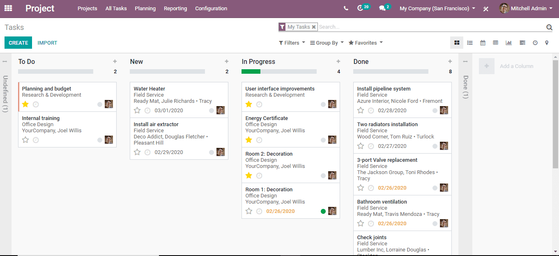
Task: Open activities clock icon with 20 badge
Action: 363,7
